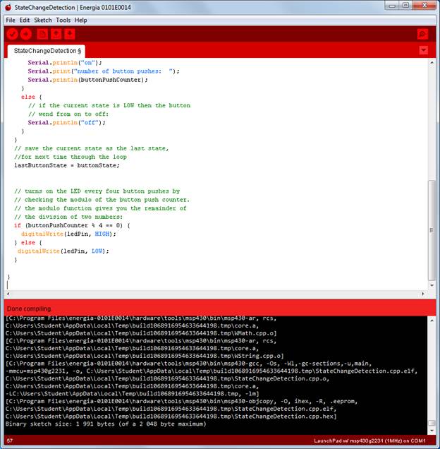Click editor vertical scrollbar down arrow
The height and width of the screenshot is (449, 440).
click(x=432, y=285)
